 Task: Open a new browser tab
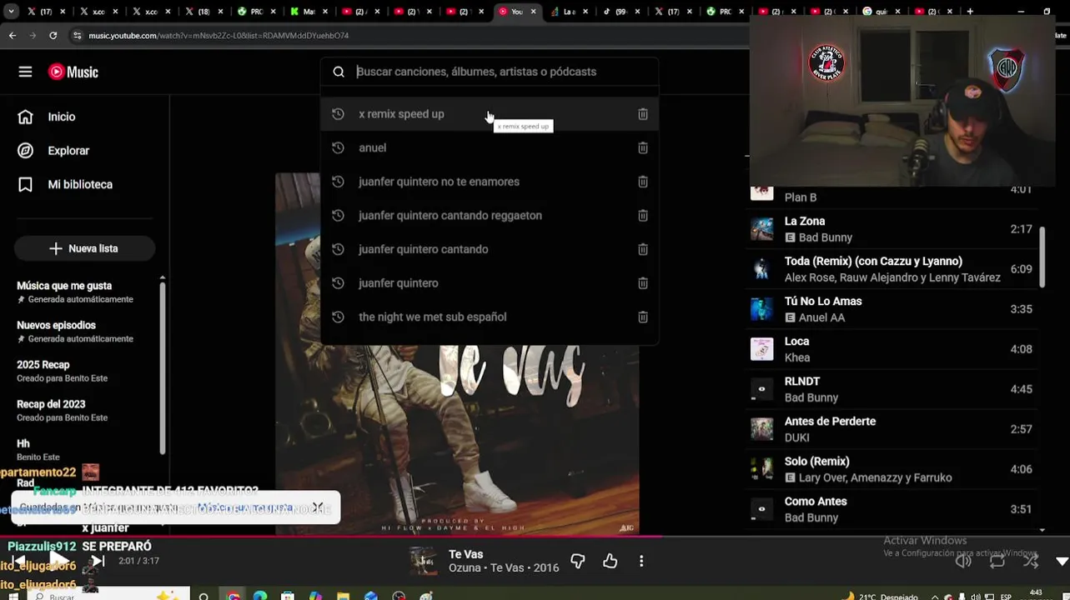tap(970, 12)
